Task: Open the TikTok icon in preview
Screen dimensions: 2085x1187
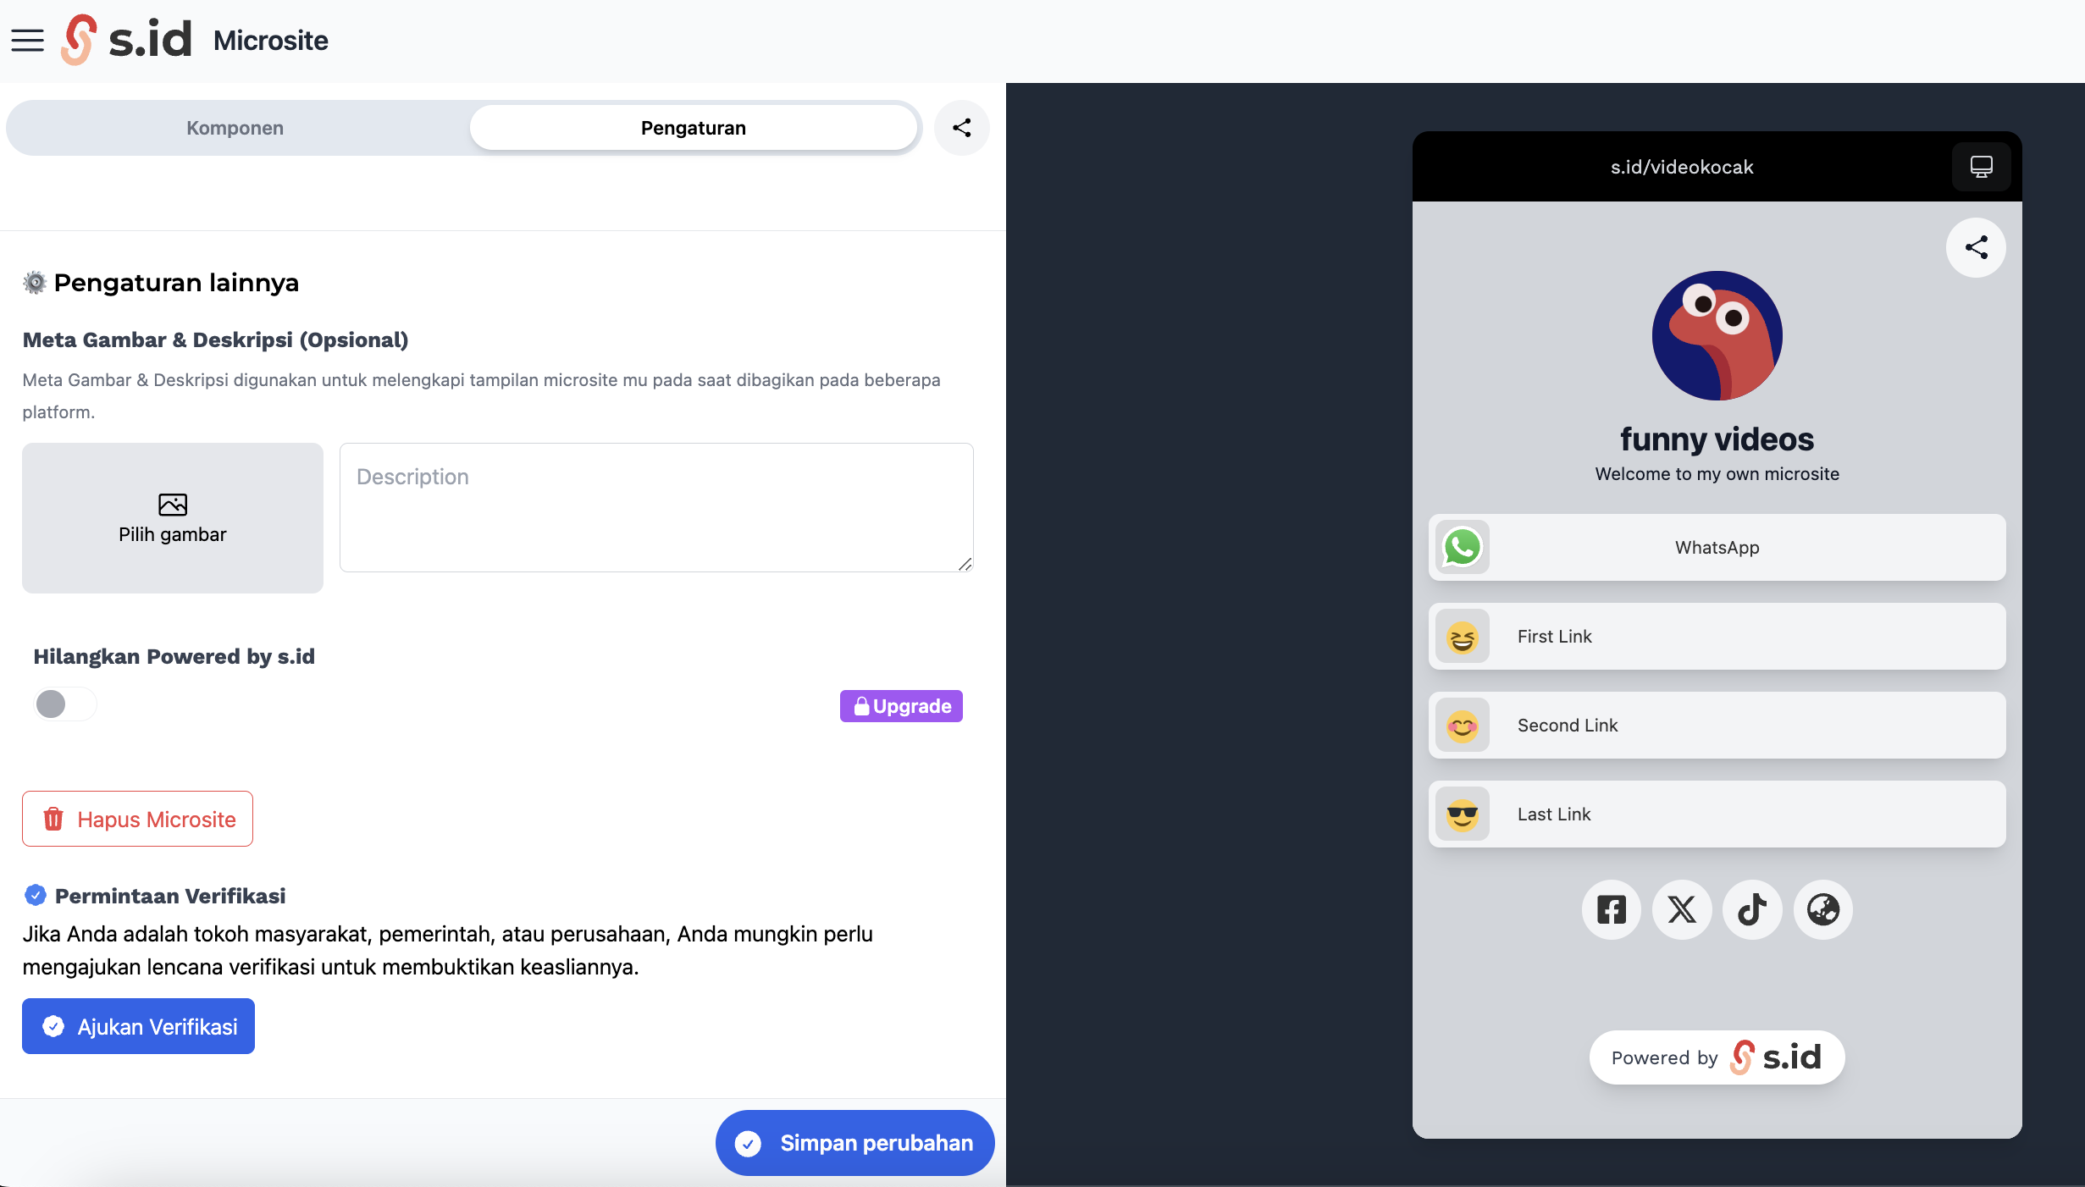Action: (x=1752, y=909)
